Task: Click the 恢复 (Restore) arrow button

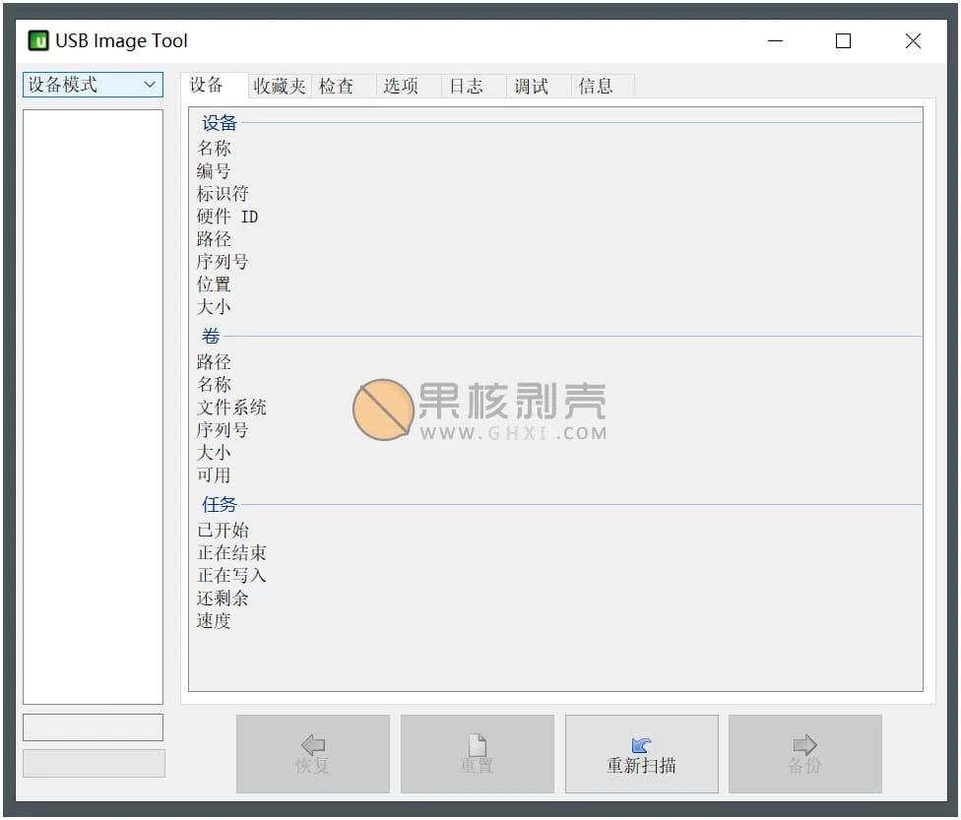Action: click(312, 753)
